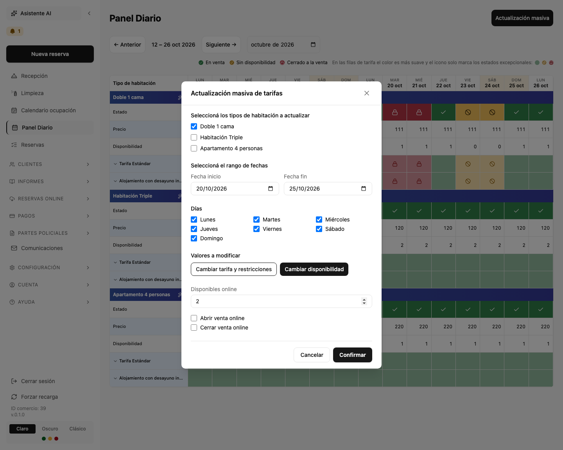Expand the PAGOS sidebar section
This screenshot has width=563, height=450.
tap(50, 216)
